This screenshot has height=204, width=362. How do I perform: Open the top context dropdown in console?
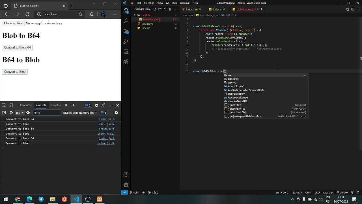pyautogui.click(x=20, y=113)
